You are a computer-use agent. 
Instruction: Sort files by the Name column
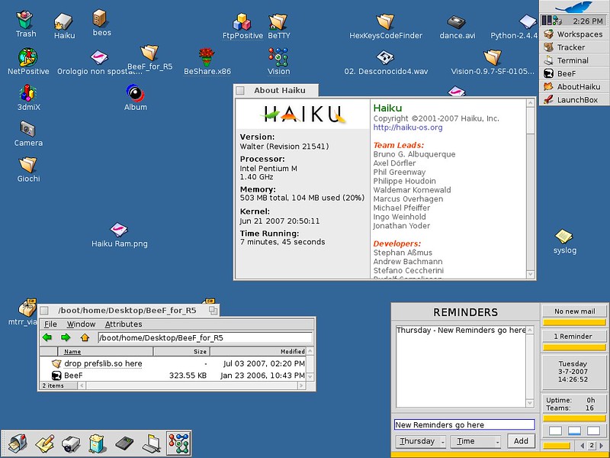pyautogui.click(x=105, y=352)
